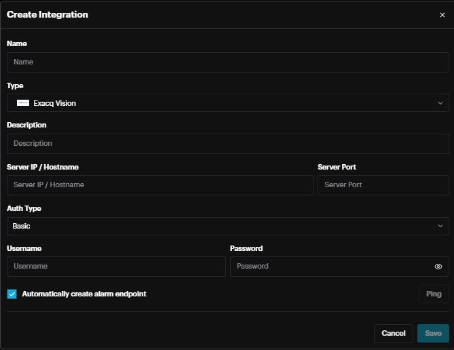Image resolution: width=454 pixels, height=350 pixels.
Task: Open the Auth Type dropdown chevron
Action: [x=440, y=226]
